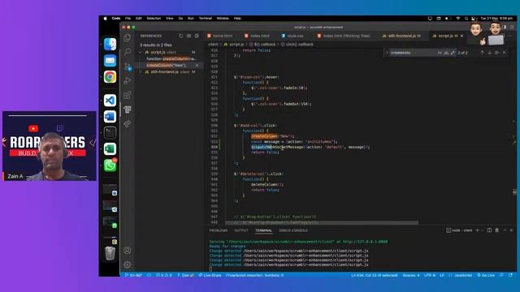This screenshot has width=520, height=292.
Task: Click Spaces: 4 indentation status item
Action: [411, 275]
